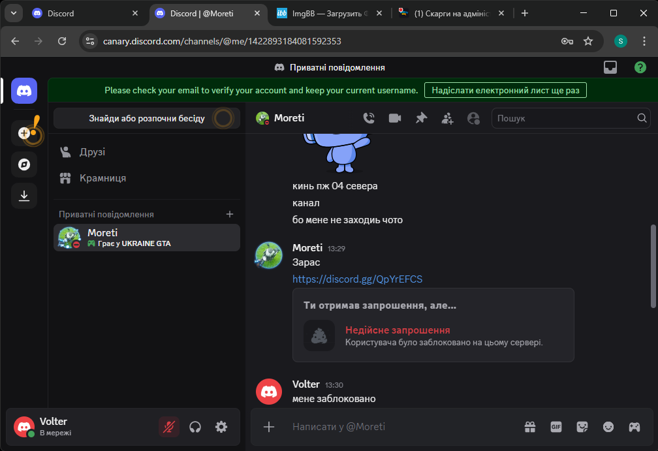658x451 pixels.
Task: Click Moreti's avatar in the chat message
Action: pos(269,255)
